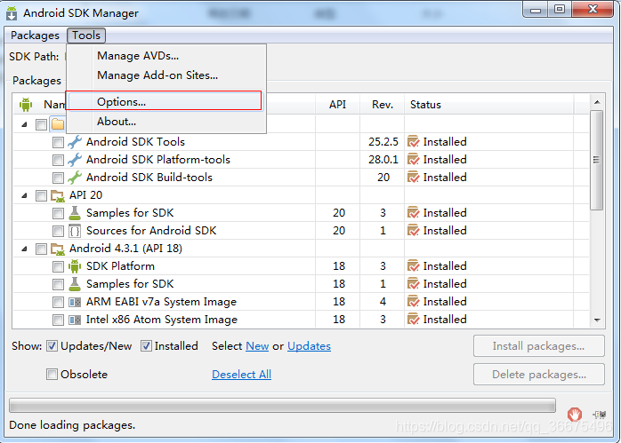Click the installed status icon for Android SDK Platform-tools
Viewport: 621px width, 443px height.
[413, 159]
